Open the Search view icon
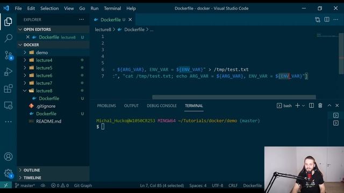Image resolution: width=344 pixels, height=193 pixels. click(8, 38)
